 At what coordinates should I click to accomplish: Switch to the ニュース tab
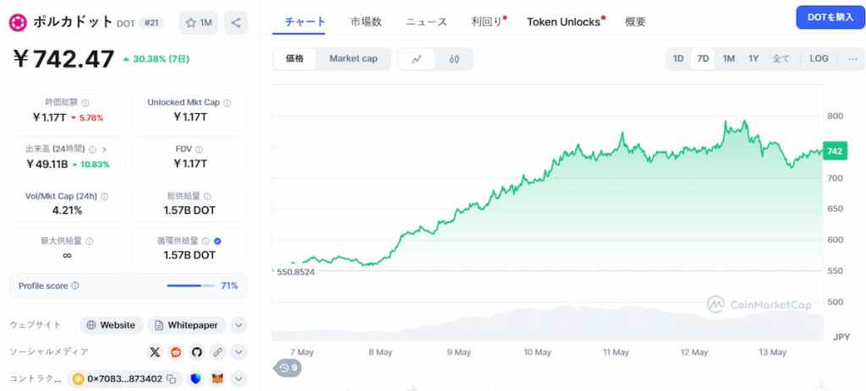426,22
